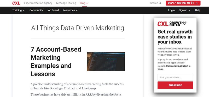Screen dimensions: 209x97
Task: Open the Sign up dropdown
Action: pyautogui.click(x=184, y=10)
